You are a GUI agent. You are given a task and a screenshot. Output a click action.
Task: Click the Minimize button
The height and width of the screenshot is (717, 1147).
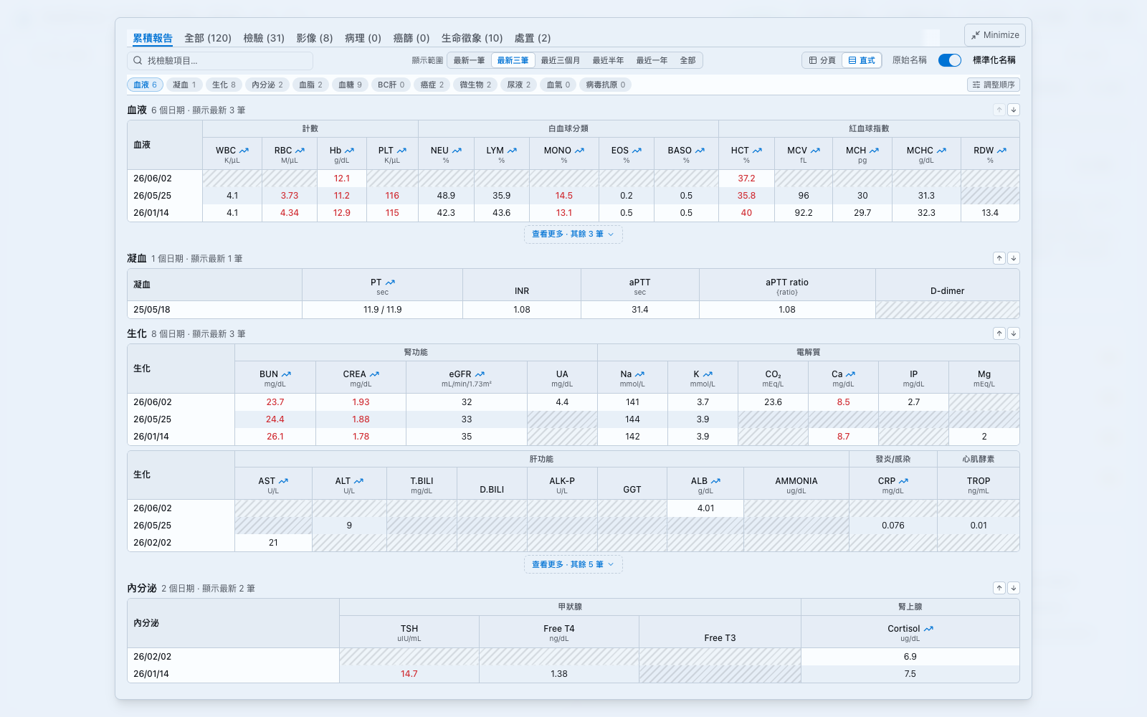[x=995, y=35]
